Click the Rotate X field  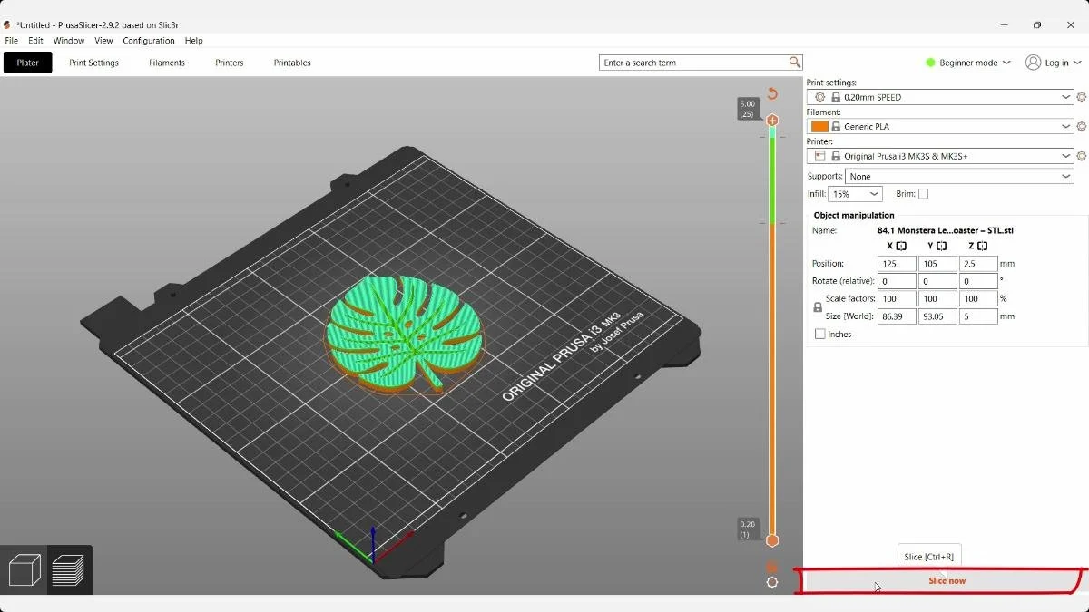[897, 281]
